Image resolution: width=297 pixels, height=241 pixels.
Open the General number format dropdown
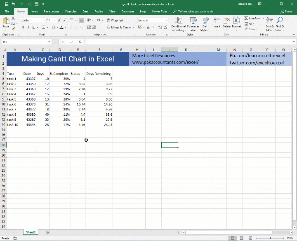[166, 20]
